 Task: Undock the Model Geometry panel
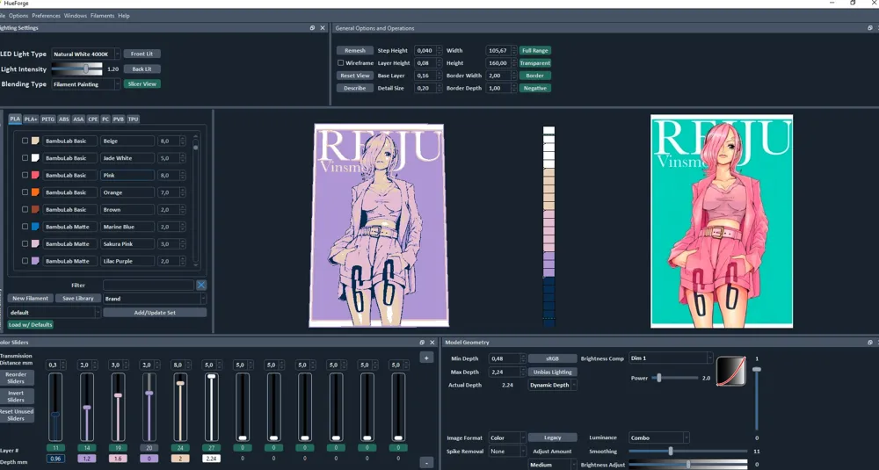click(x=870, y=343)
